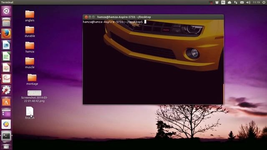This screenshot has width=267, height=150.
Task: Click the terminal window title bar text
Action: pos(124,17)
